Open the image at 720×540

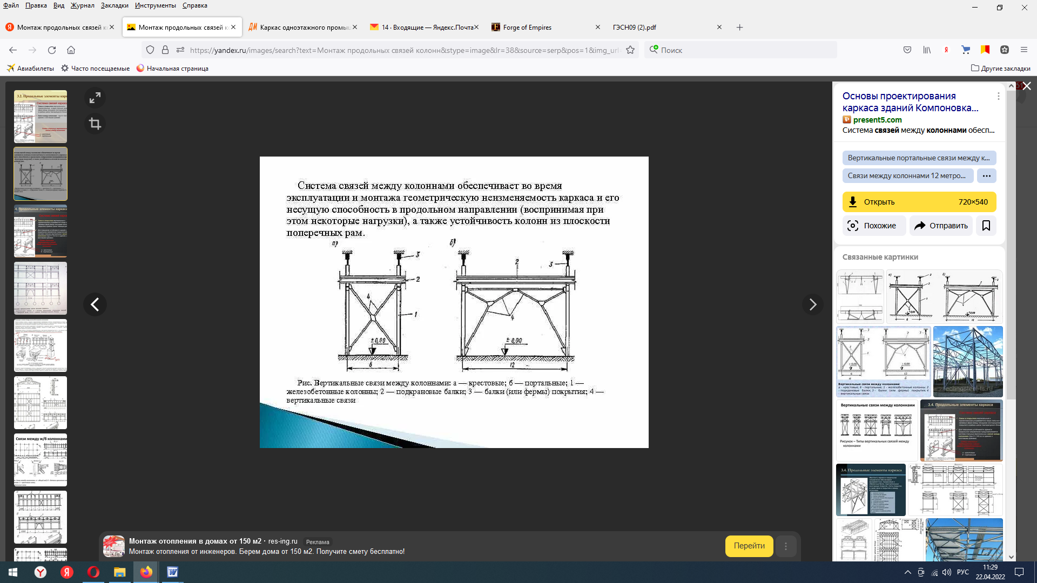click(x=919, y=202)
